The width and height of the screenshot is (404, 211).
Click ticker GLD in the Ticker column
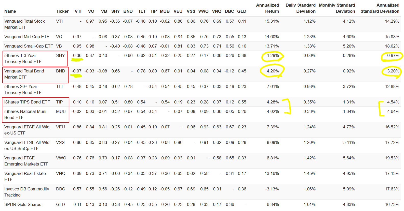pyautogui.click(x=60, y=204)
